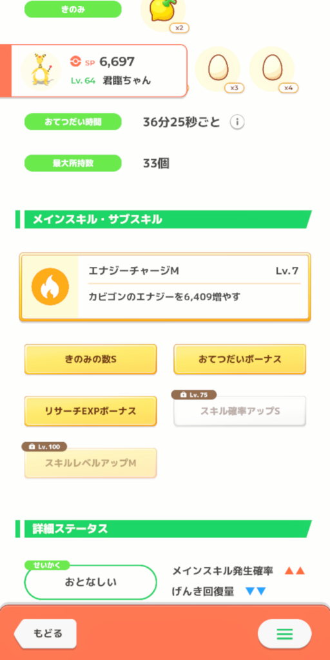Open the リサーチEXPボーナス sub skill

90,411
